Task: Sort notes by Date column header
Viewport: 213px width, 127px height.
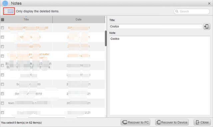Action: tap(79, 19)
